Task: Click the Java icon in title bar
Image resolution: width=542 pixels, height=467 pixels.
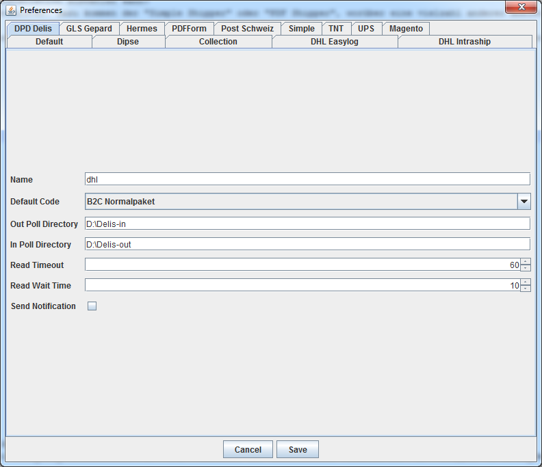Action: pyautogui.click(x=11, y=10)
